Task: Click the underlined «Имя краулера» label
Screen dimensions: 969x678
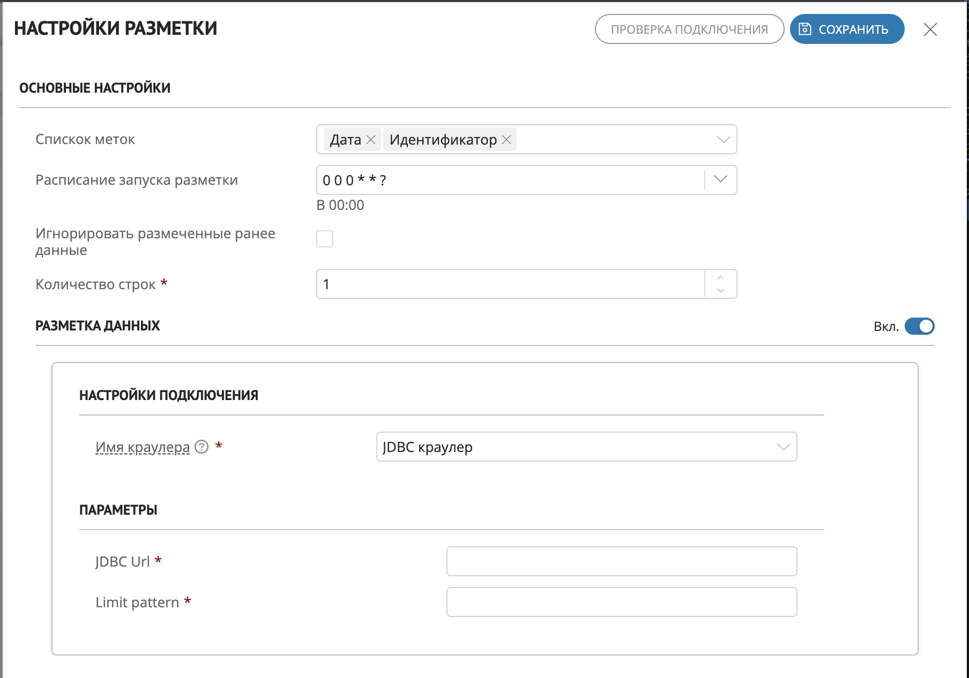Action: [141, 446]
